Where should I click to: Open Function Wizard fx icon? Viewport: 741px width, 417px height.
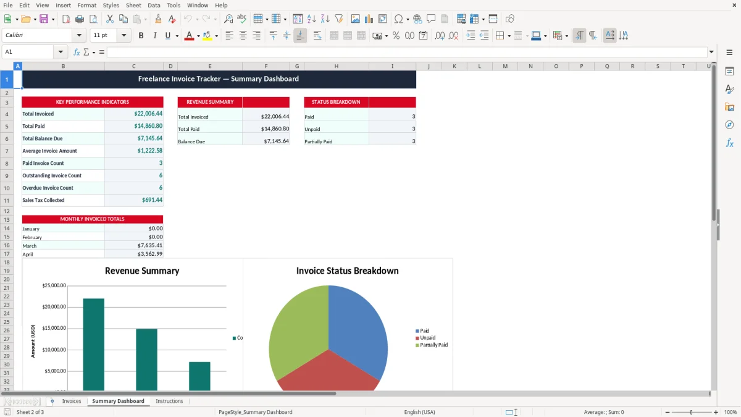(77, 52)
